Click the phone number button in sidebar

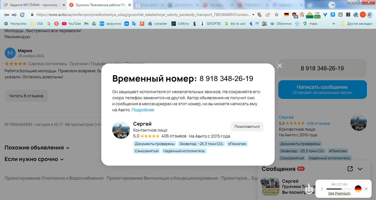point(322,68)
